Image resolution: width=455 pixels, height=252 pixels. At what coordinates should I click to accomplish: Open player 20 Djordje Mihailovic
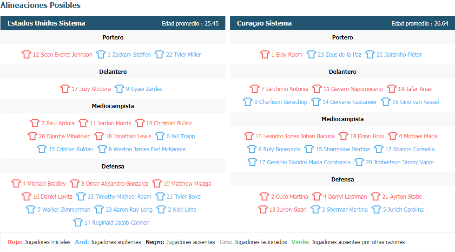[x=65, y=136]
